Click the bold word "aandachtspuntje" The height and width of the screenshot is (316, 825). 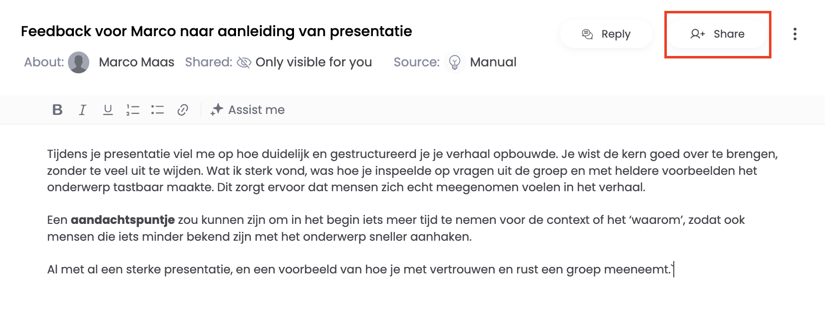[x=122, y=220]
